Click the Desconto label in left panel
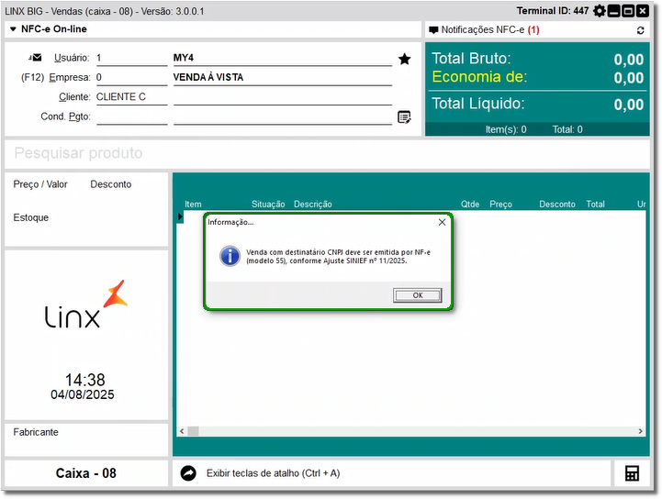Image resolution: width=662 pixels, height=499 pixels. point(111,184)
